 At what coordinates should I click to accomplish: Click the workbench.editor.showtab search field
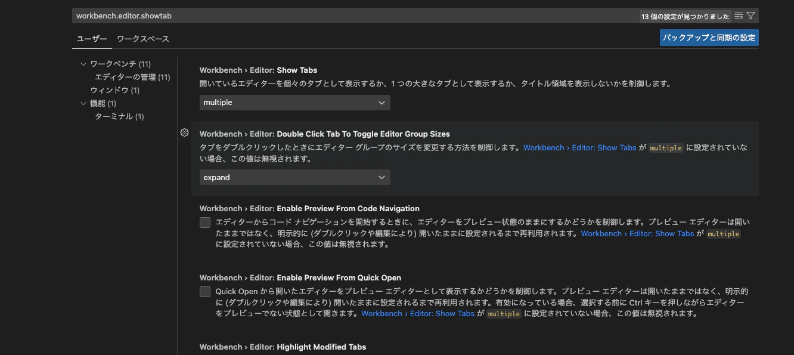(238, 16)
